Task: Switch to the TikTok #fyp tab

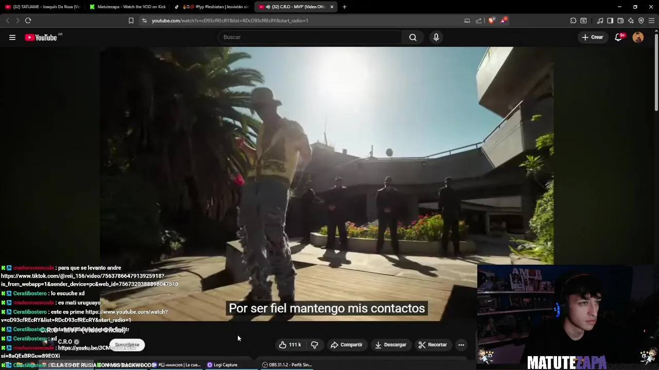Action: click(212, 7)
